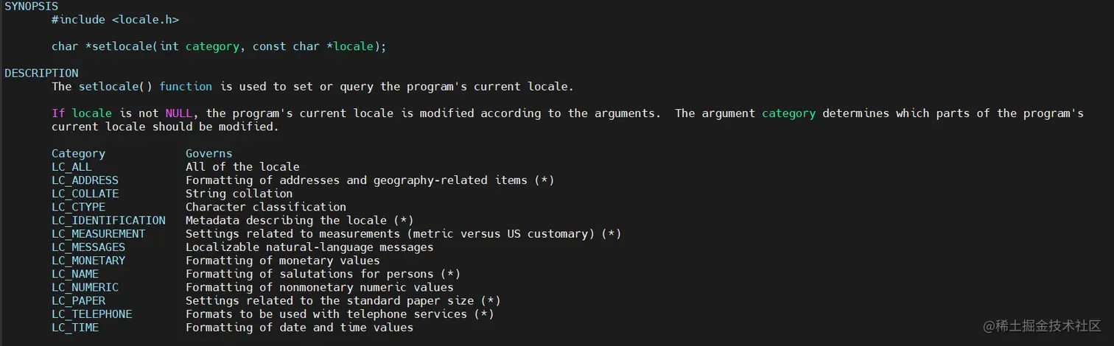This screenshot has width=1114, height=346.
Task: Click the blue word 'function' in the description
Action: point(186,87)
